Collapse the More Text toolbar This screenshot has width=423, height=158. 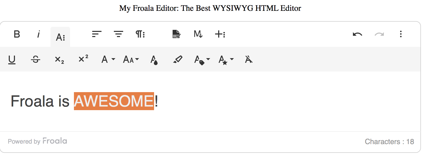60,37
